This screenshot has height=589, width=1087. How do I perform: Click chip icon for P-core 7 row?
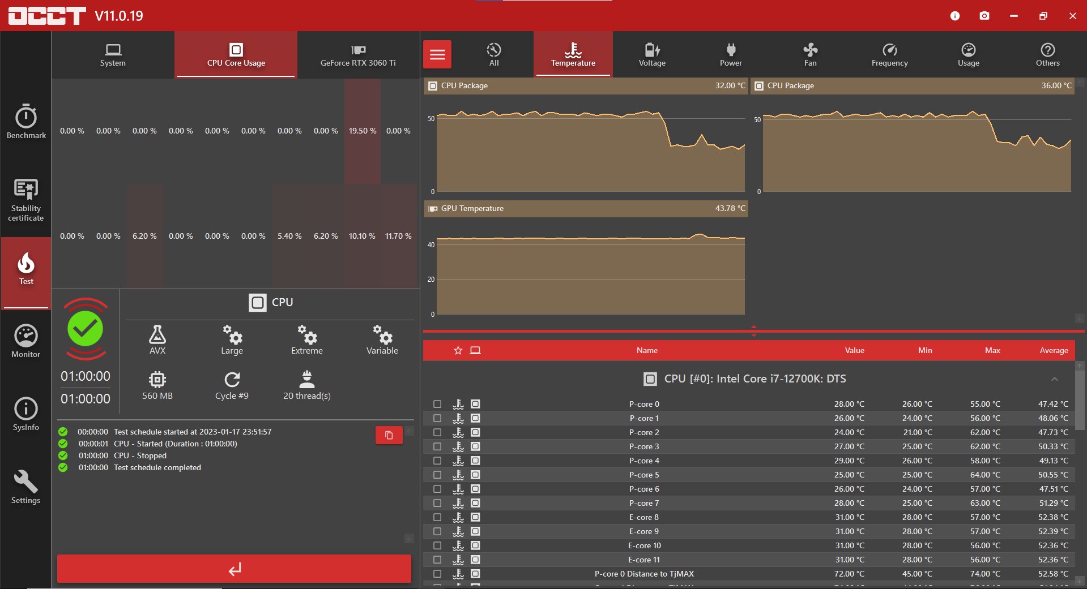pyautogui.click(x=475, y=503)
